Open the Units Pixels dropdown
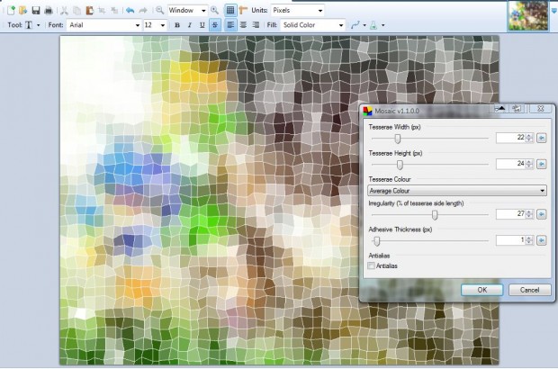The width and height of the screenshot is (558, 369). (x=297, y=10)
